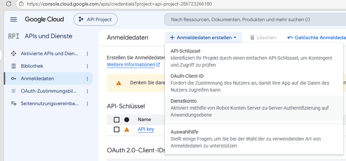Open the three-dot menu beside Seitennutzungsvereinbarungen
This screenshot has width=346, height=161.
tap(87, 104)
